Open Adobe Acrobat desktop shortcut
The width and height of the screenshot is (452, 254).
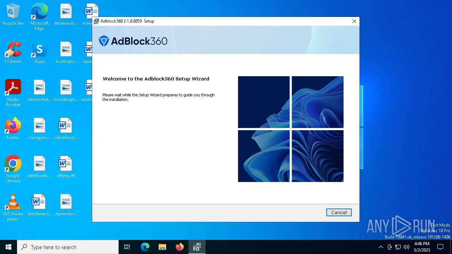(13, 93)
